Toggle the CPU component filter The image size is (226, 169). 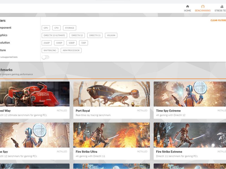56,28
